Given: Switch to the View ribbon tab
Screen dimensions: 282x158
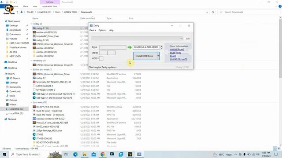Looking at the screenshot, I should (x=35, y=6).
